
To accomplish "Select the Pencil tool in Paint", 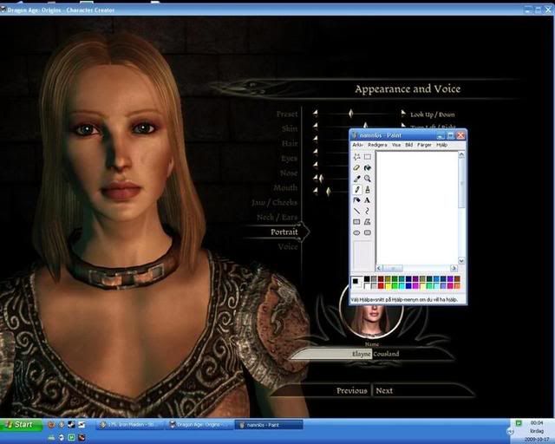I will pyautogui.click(x=356, y=189).
